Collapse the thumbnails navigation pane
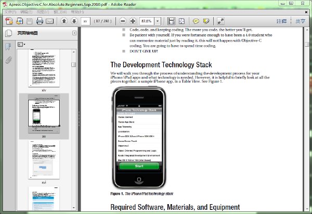The width and height of the screenshot is (312, 214). 74,33
